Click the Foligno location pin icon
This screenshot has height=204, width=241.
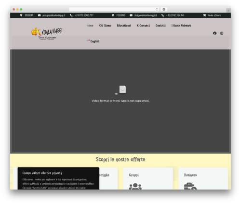click(x=113, y=15)
